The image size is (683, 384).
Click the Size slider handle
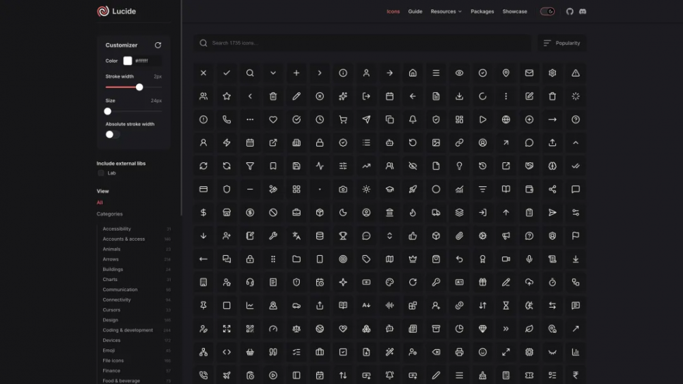point(108,112)
